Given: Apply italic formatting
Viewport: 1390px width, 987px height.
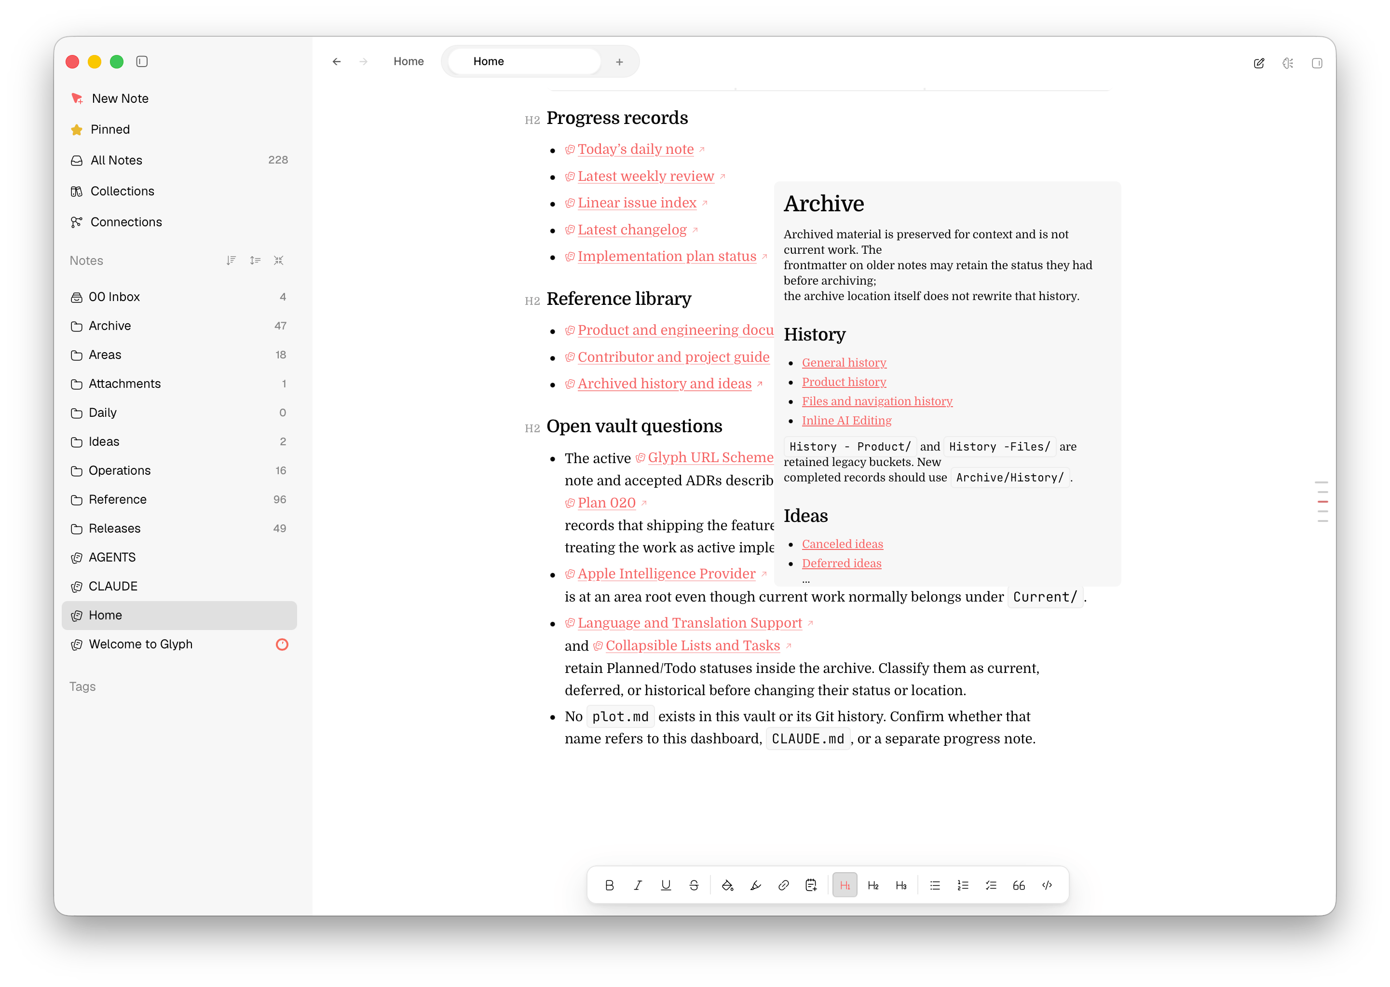Looking at the screenshot, I should click(637, 885).
